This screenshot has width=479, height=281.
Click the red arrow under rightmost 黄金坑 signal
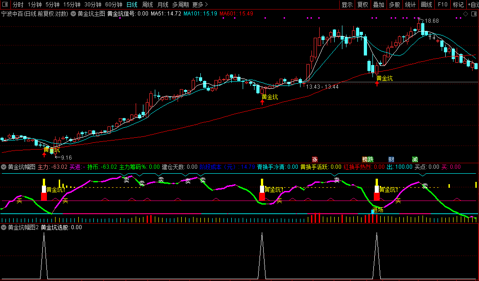click(377, 83)
